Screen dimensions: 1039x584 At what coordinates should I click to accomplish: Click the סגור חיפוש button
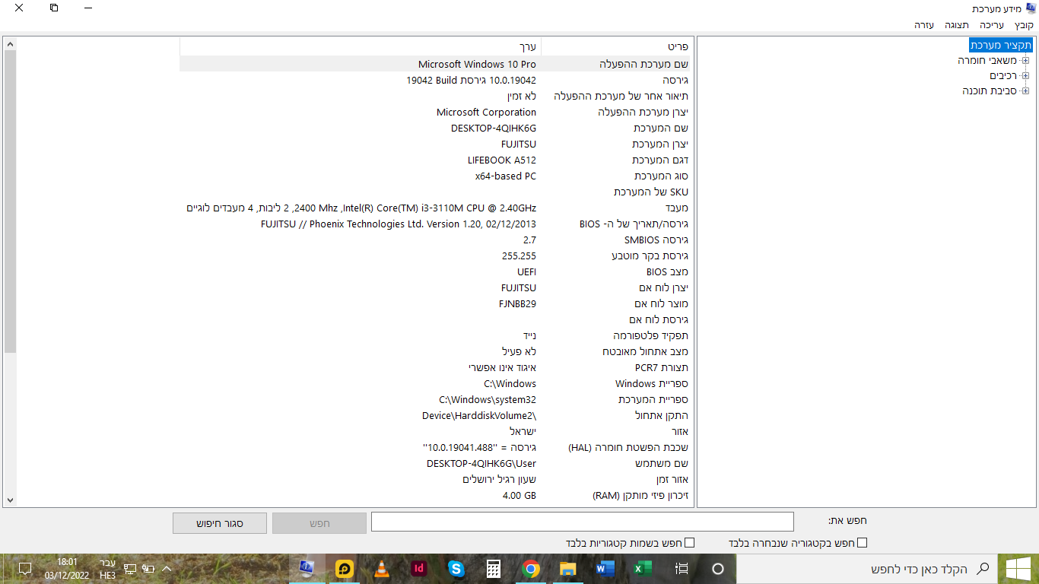[220, 523]
